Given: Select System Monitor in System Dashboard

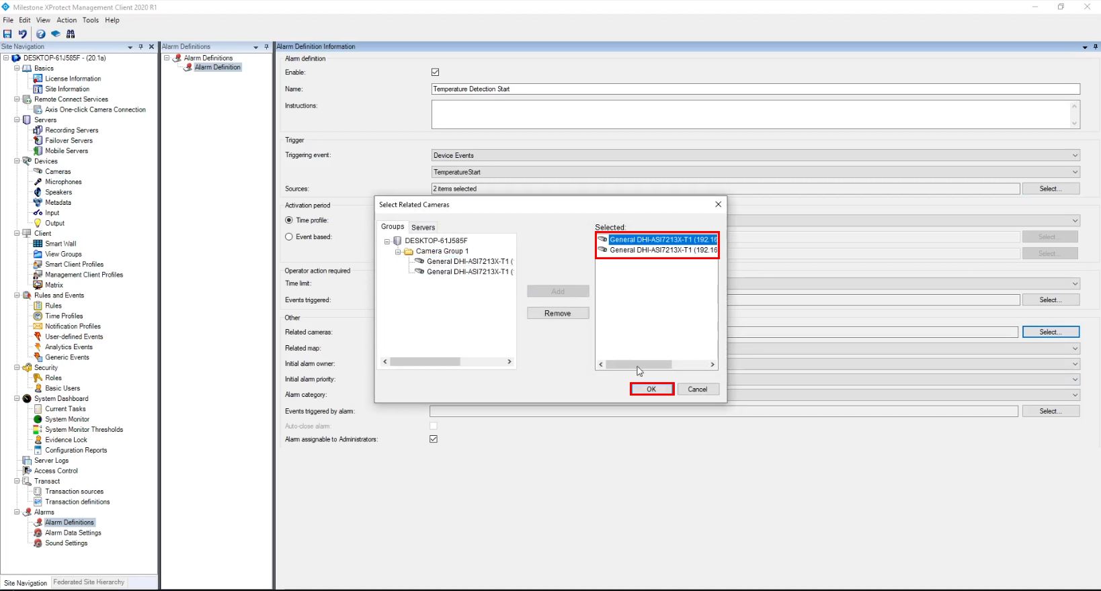Looking at the screenshot, I should [67, 419].
